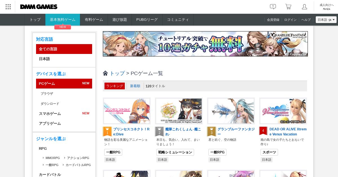Image resolution: width=338 pixels, height=177 pixels.
Task: Open the 有料ゲーム tab
Action: (x=94, y=20)
